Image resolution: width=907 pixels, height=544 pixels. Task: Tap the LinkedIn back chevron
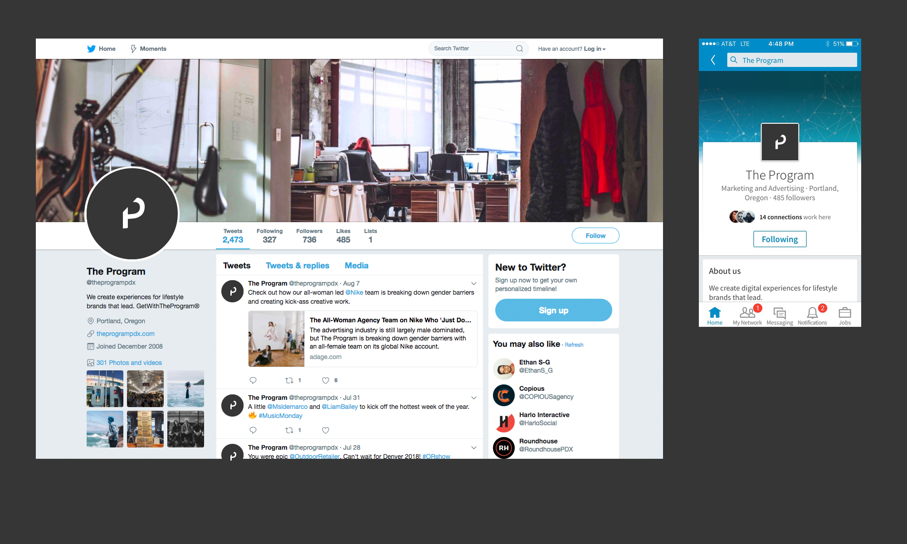[713, 60]
